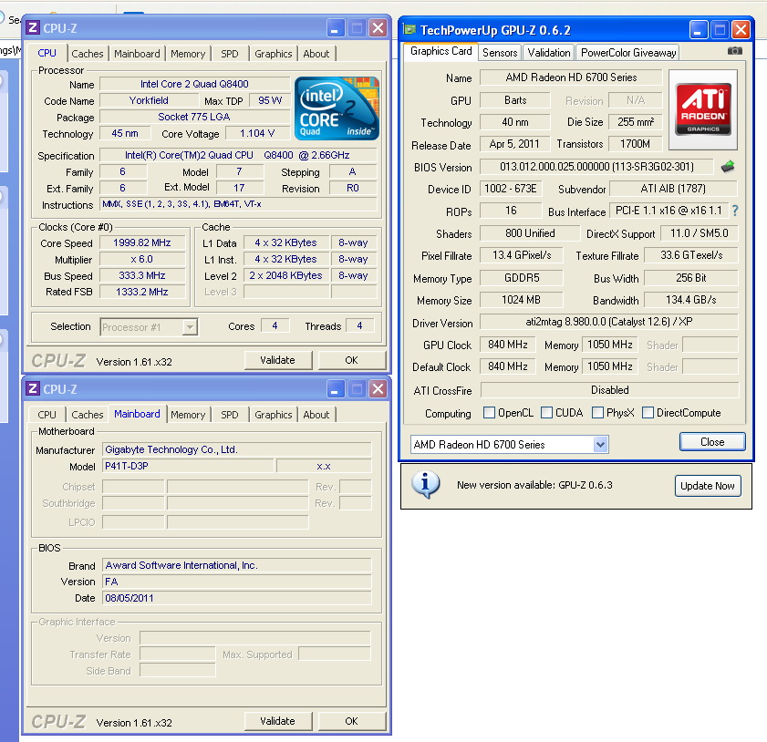767x742 pixels.
Task: Click OK in top CPU-Z window
Action: pos(351,360)
